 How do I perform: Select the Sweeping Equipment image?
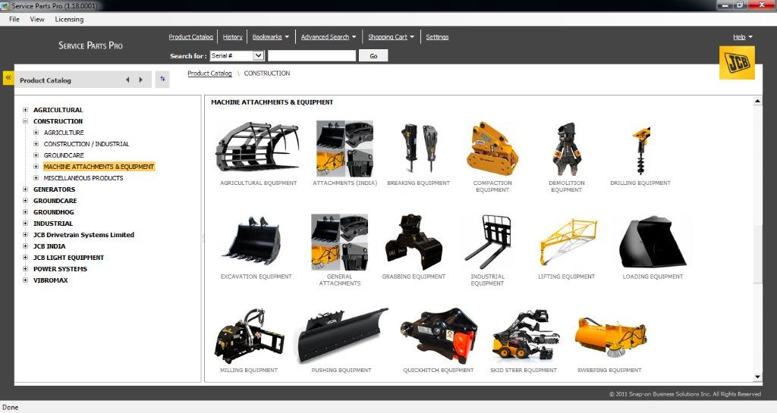610,336
